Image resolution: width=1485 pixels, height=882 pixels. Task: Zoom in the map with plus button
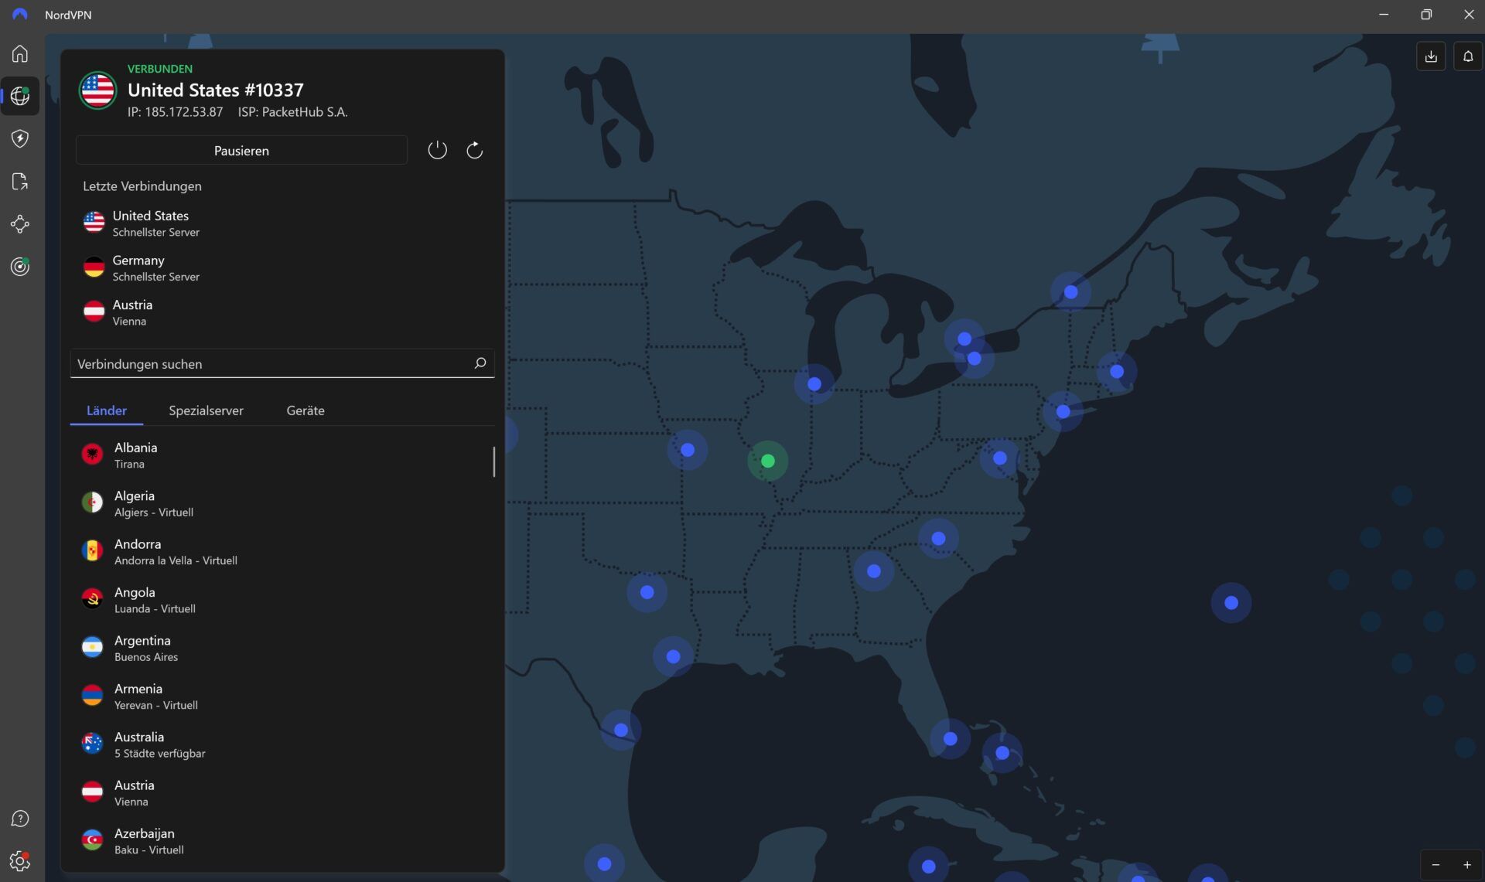1466,865
